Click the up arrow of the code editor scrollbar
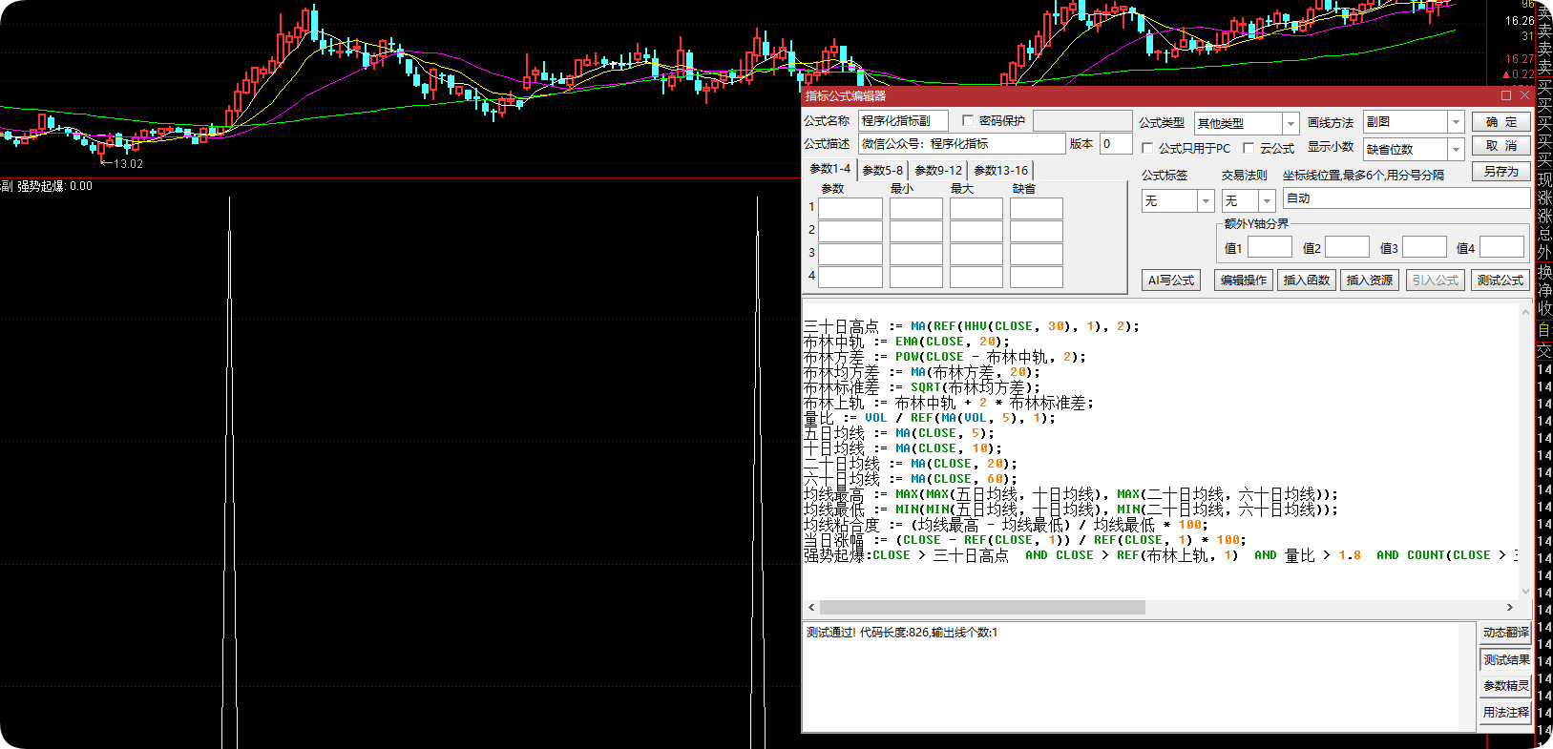The image size is (1553, 749). click(x=1525, y=310)
